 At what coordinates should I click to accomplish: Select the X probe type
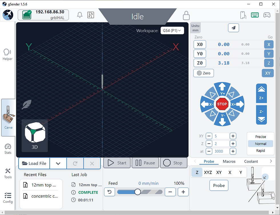[x=230, y=173]
